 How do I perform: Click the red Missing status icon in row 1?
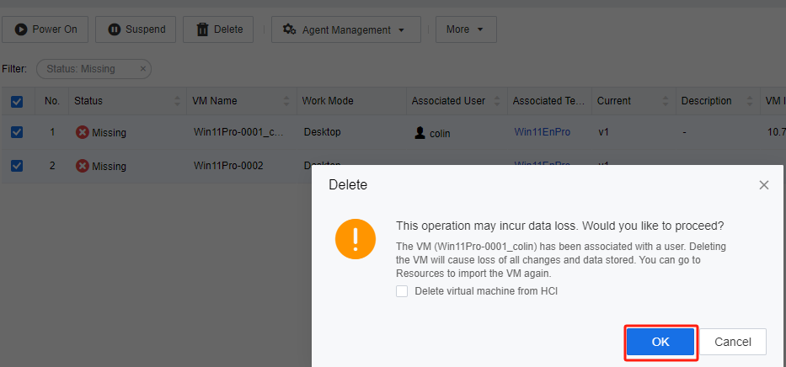coord(82,132)
